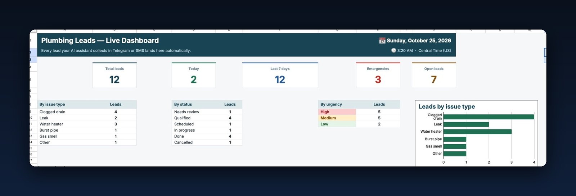
Task: Click the lead count for Done
Action: pos(230,136)
